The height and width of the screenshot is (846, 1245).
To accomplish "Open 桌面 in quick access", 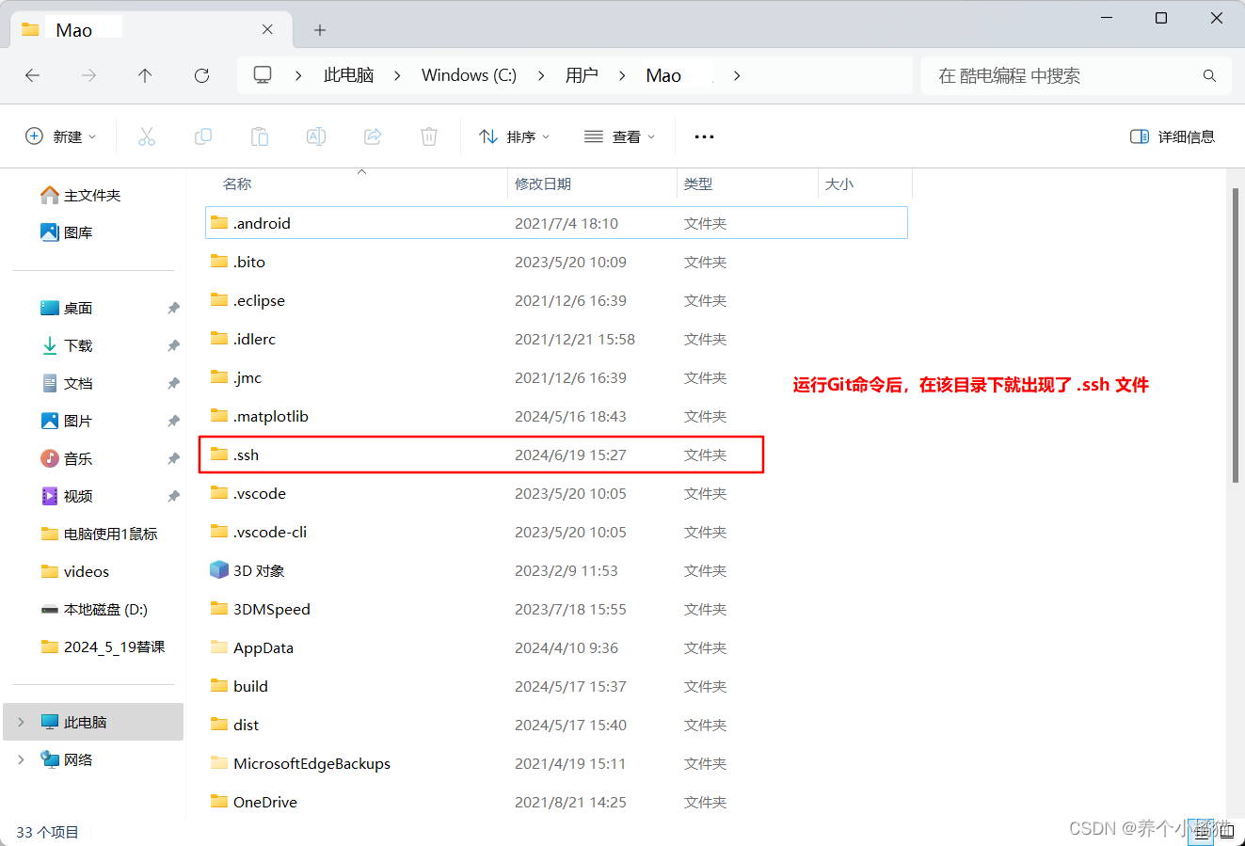I will (66, 308).
